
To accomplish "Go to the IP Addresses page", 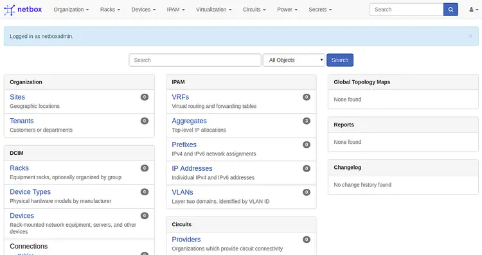I will tap(192, 168).
